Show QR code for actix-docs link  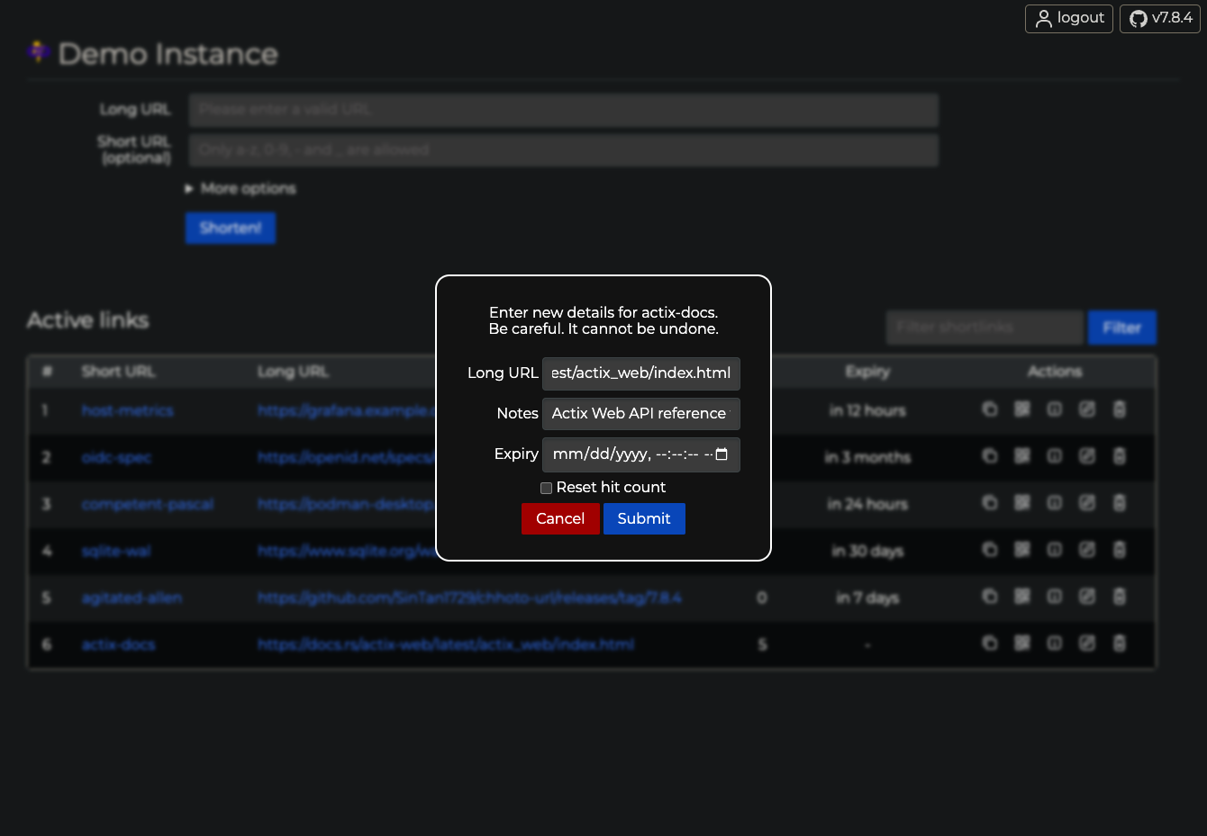click(x=1022, y=643)
